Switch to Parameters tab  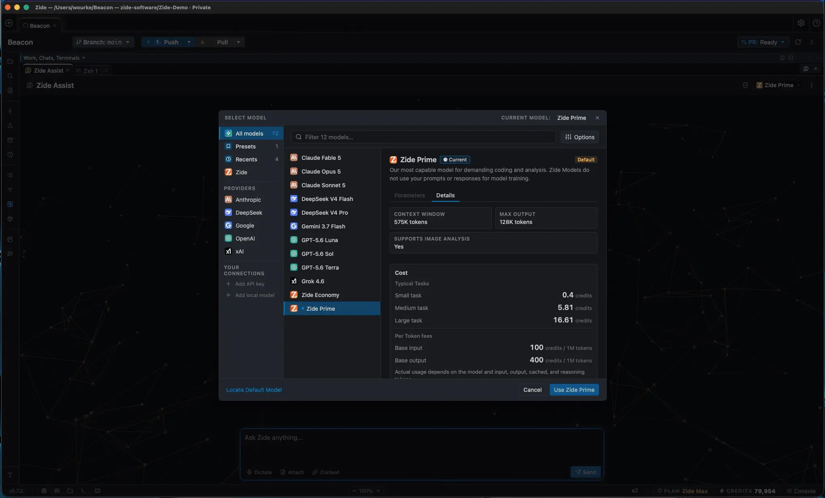pyautogui.click(x=409, y=195)
